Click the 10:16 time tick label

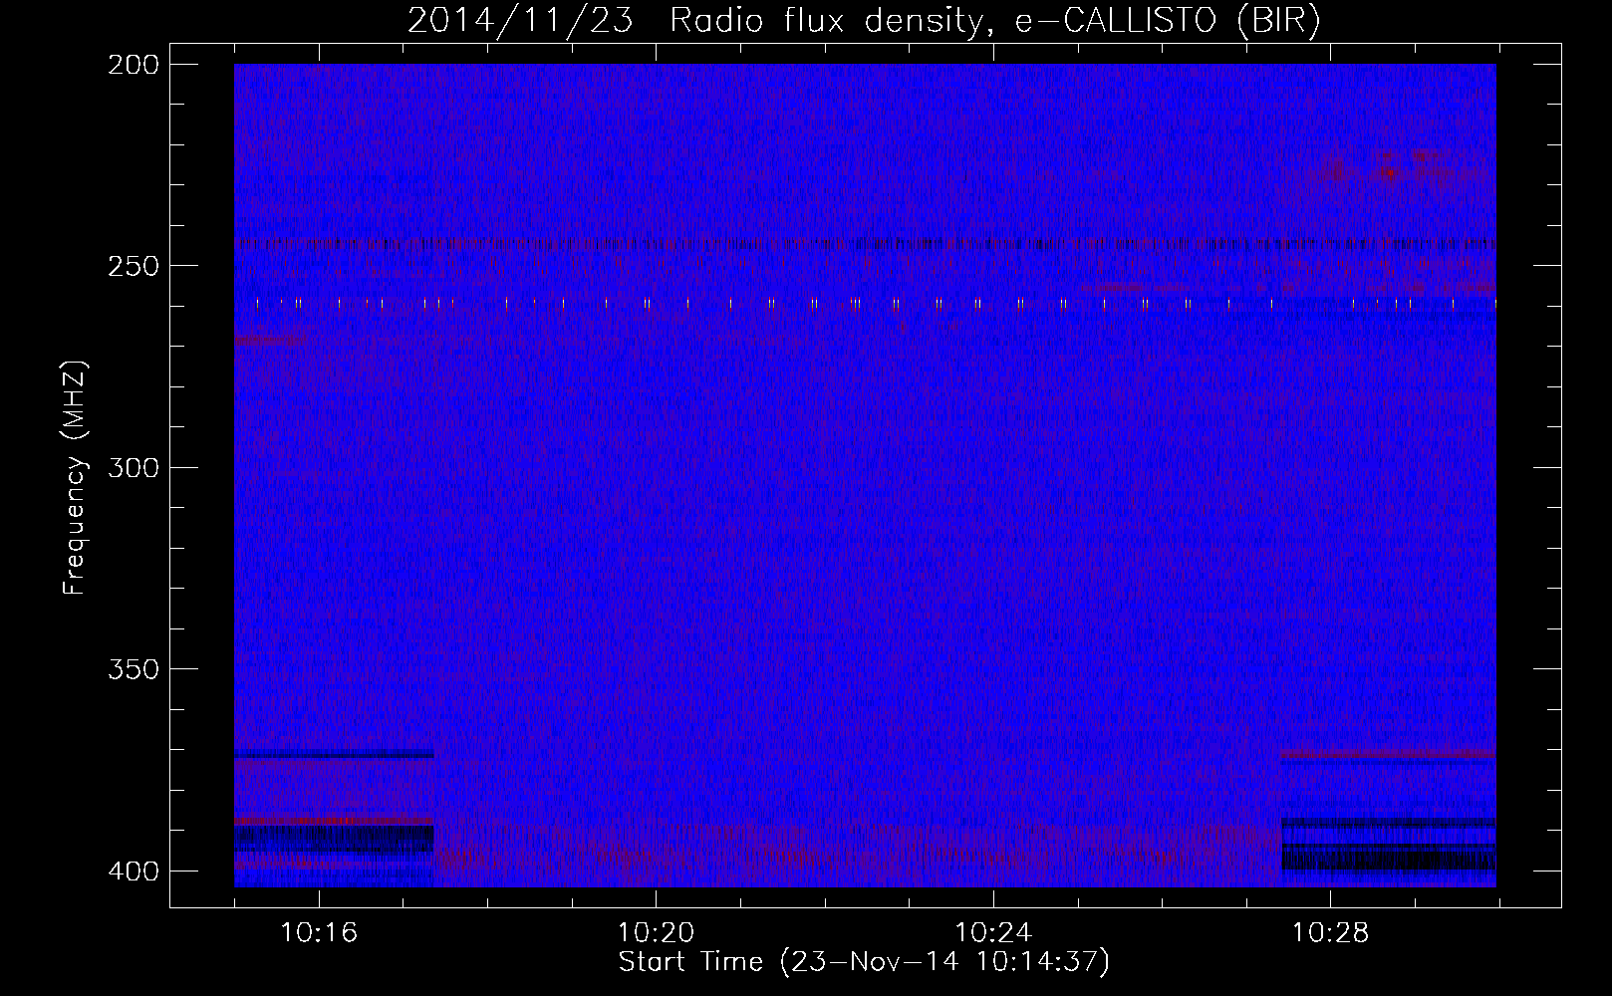click(x=319, y=933)
